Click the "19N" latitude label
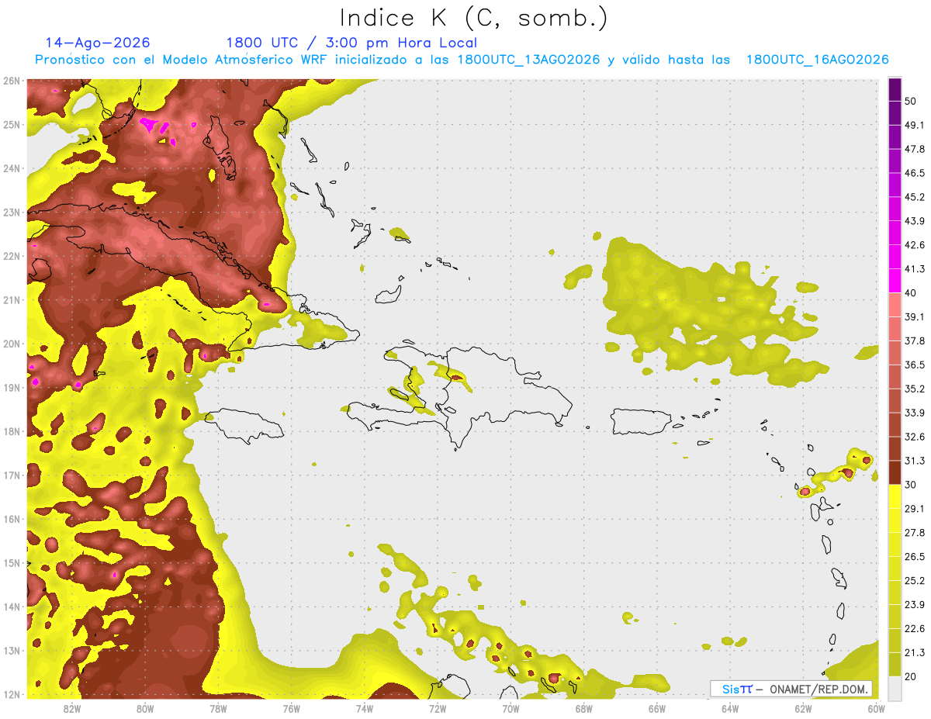Image resolution: width=931 pixels, height=719 pixels. pos(12,387)
